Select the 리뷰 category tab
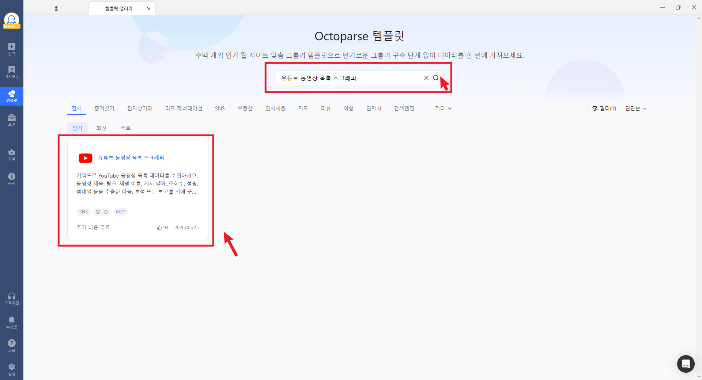 [x=326, y=109]
